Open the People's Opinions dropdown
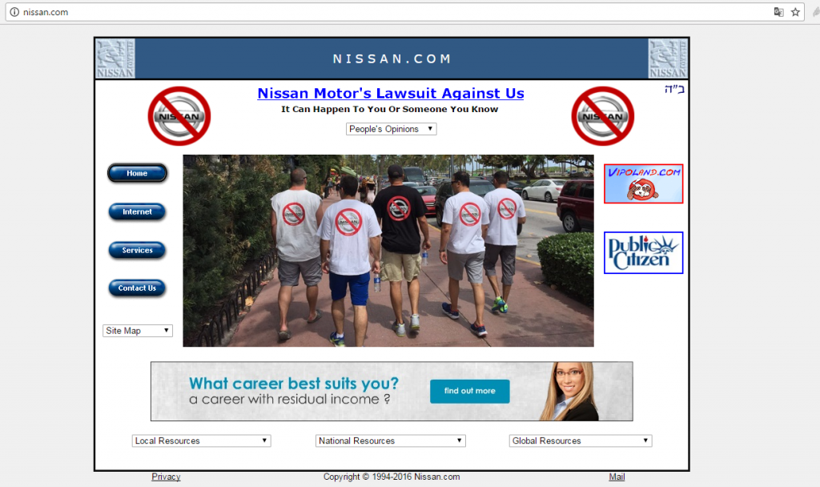Image resolution: width=820 pixels, height=487 pixels. pos(391,129)
